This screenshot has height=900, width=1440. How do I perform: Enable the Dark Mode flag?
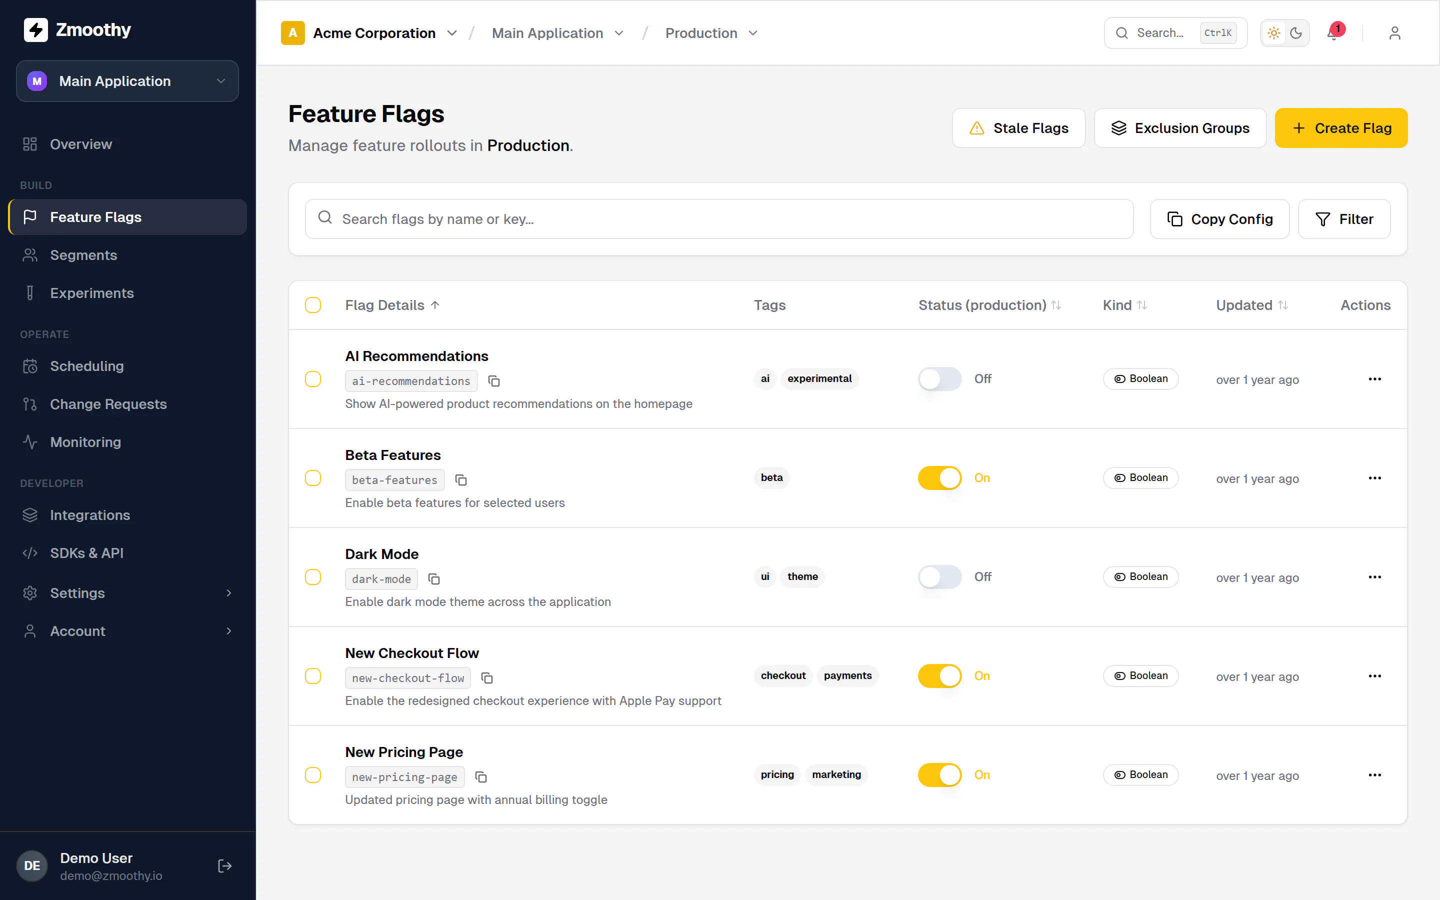coord(939,577)
